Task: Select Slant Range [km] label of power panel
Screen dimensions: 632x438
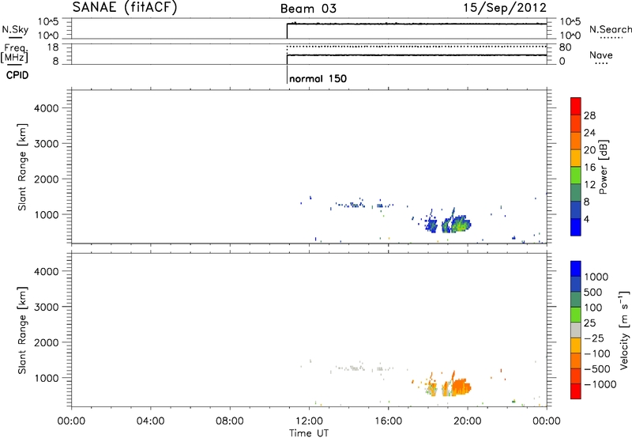Action: tap(22, 167)
